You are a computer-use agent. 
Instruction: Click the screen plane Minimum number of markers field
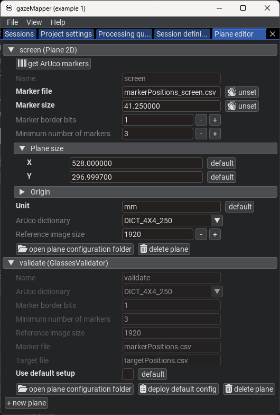coord(157,134)
